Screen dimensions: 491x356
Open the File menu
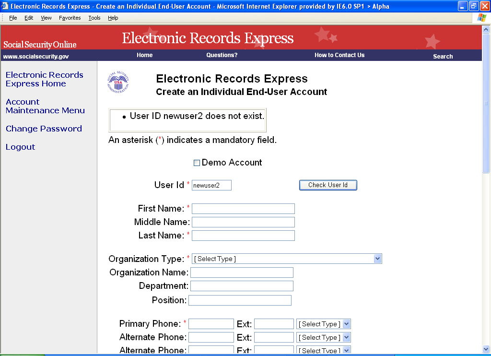click(x=13, y=18)
